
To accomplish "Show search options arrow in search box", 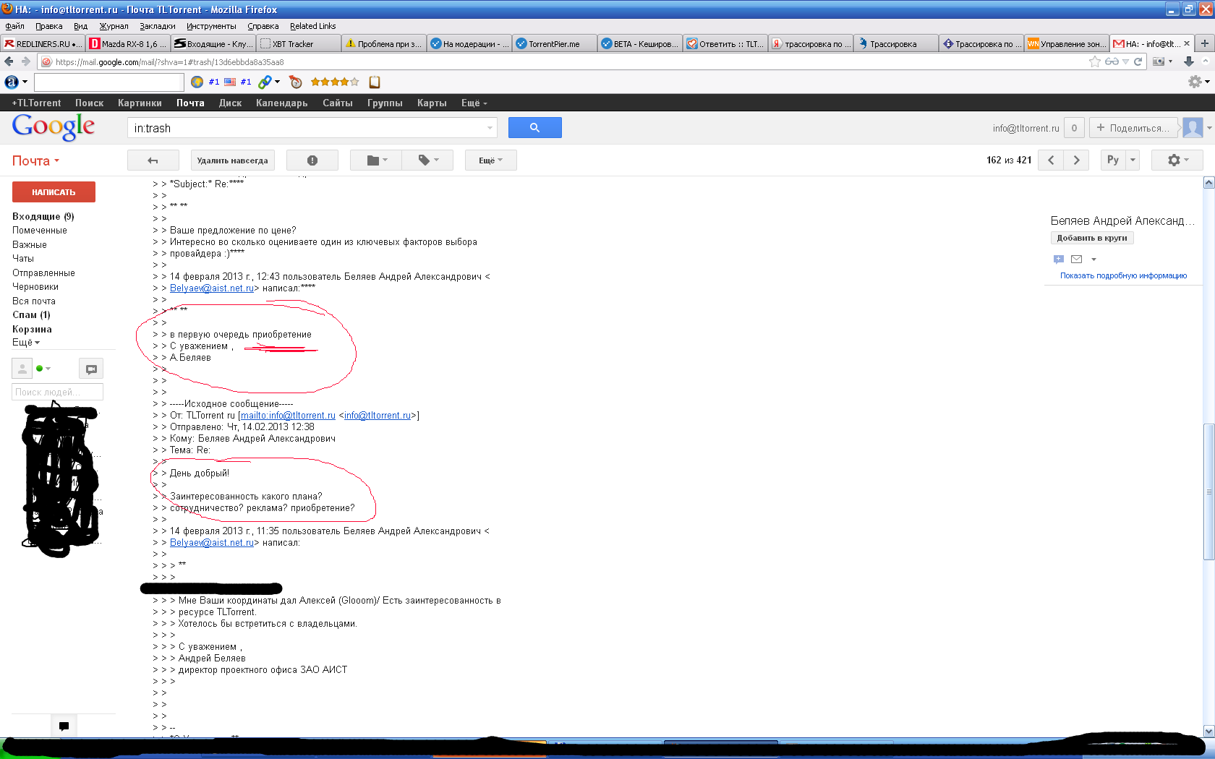I will coord(490,129).
